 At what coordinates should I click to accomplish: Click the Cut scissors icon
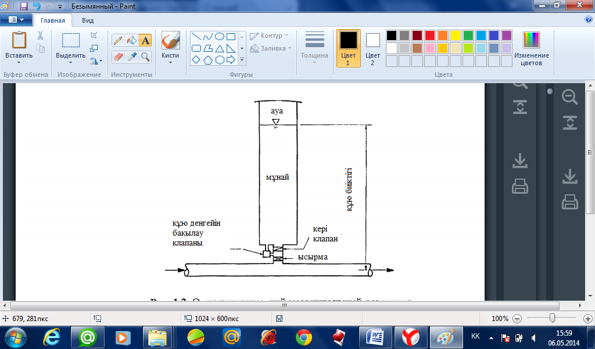(40, 35)
